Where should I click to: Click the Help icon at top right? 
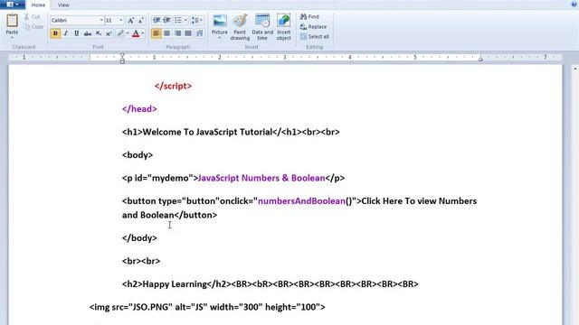point(574,4)
